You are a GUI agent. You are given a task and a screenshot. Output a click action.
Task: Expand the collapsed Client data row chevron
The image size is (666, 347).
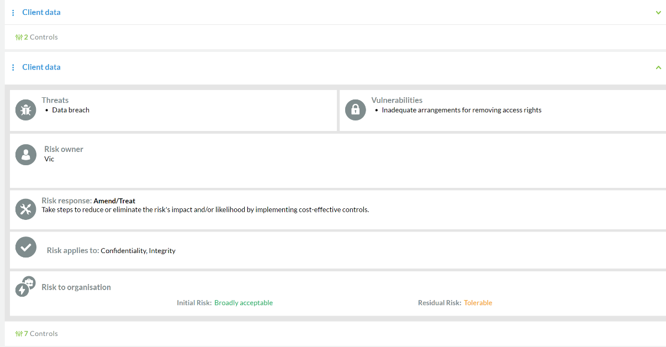(x=658, y=13)
